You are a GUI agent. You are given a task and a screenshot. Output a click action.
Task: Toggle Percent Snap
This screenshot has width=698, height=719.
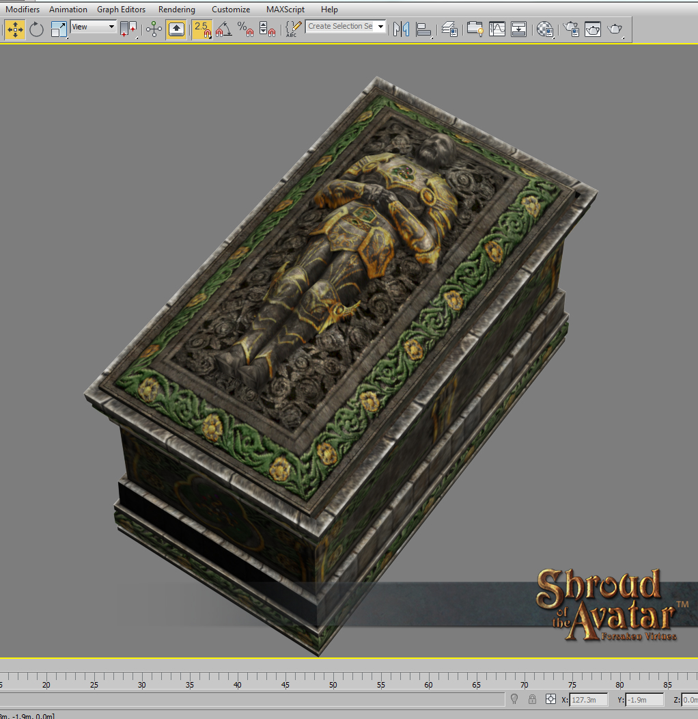tap(245, 29)
